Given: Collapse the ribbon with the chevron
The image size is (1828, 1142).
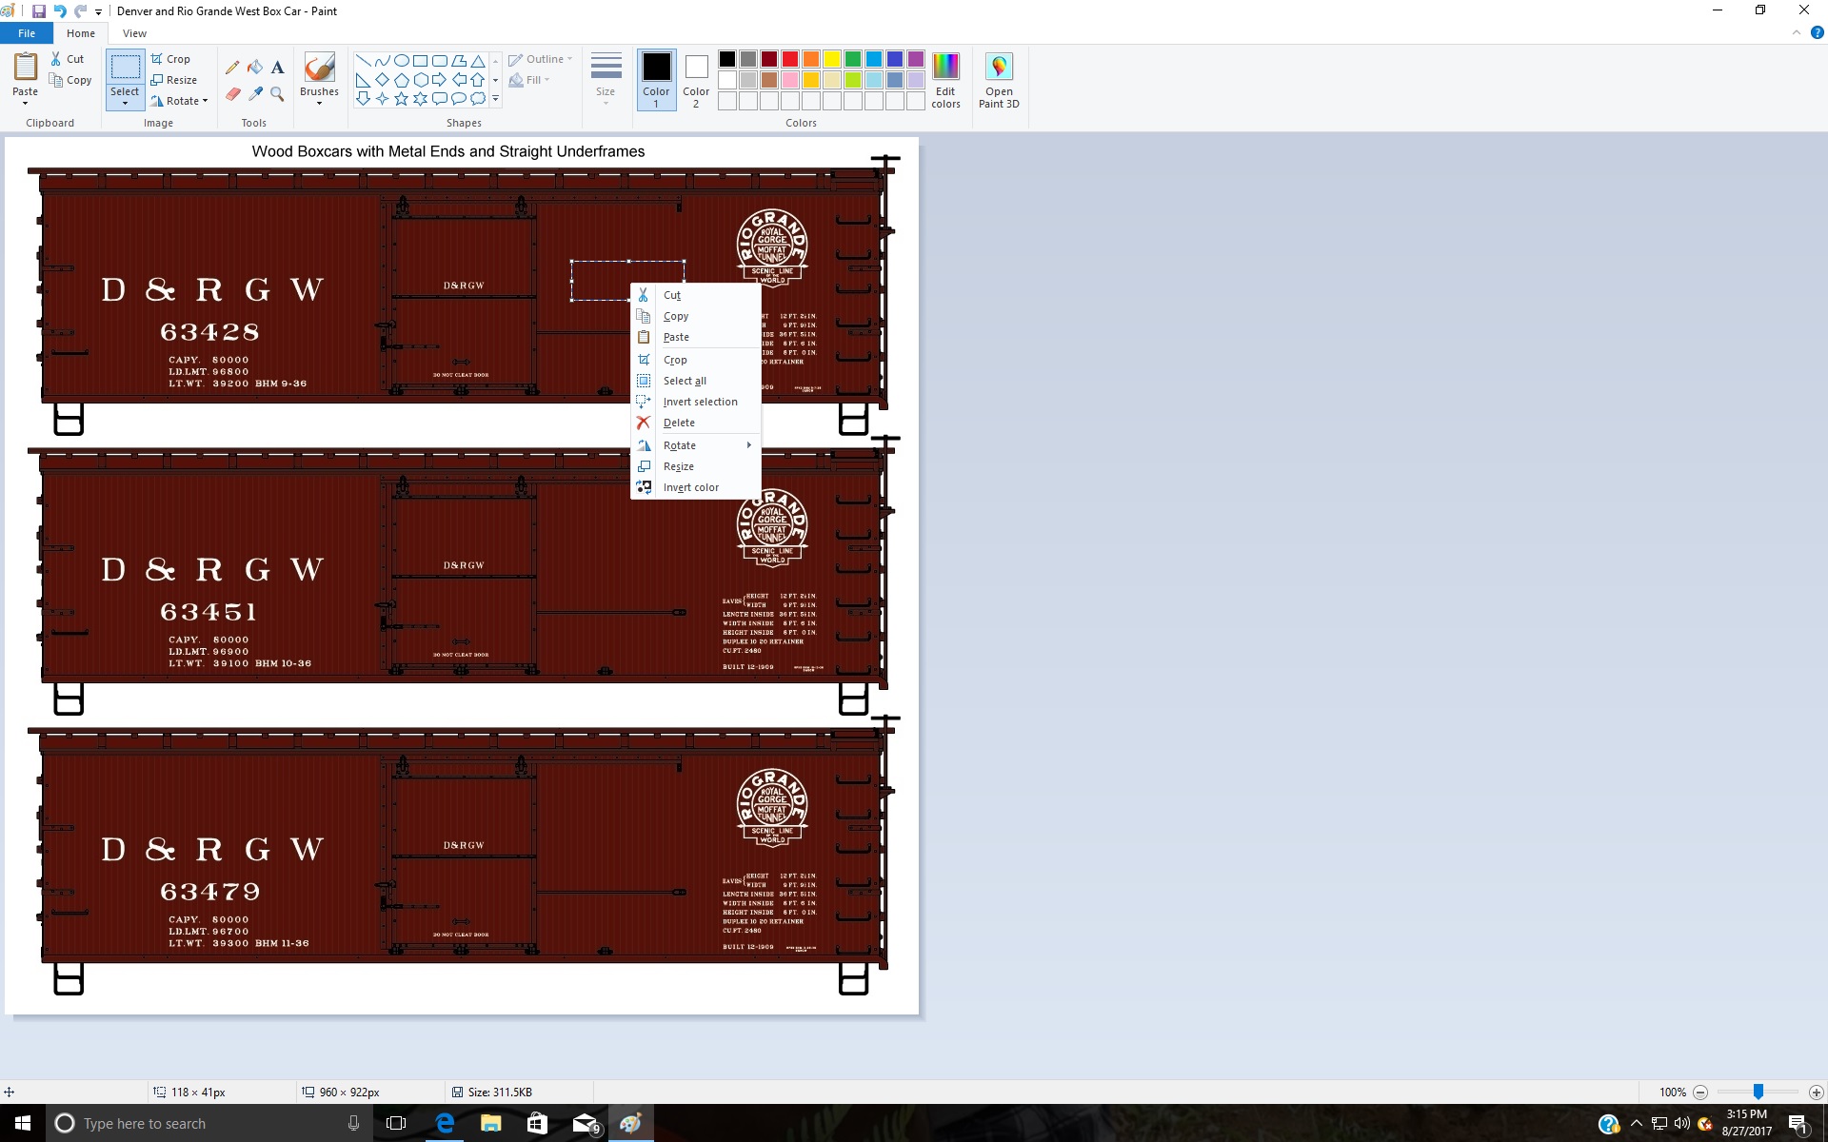Looking at the screenshot, I should coord(1797,32).
